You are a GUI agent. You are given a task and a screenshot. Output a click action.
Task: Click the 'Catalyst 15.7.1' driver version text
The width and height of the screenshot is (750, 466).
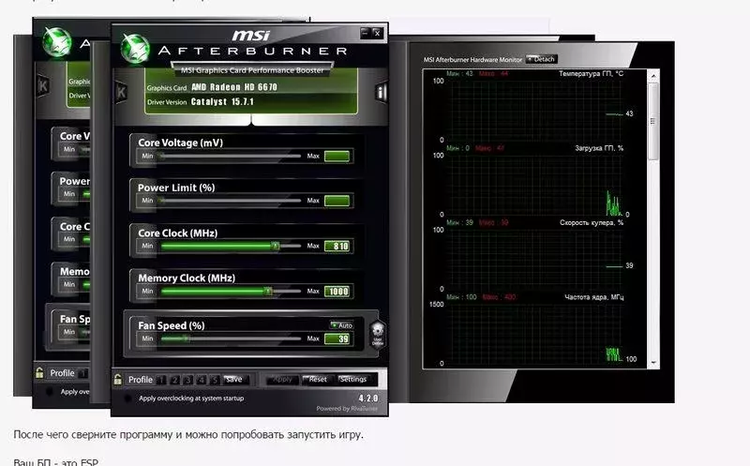[222, 102]
